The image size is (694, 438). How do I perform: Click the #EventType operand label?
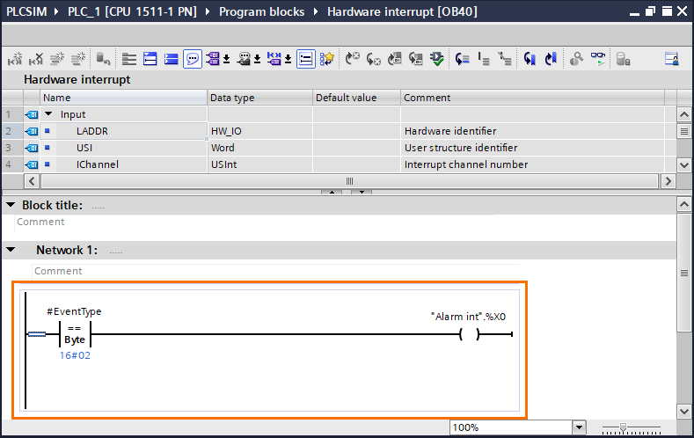(74, 311)
